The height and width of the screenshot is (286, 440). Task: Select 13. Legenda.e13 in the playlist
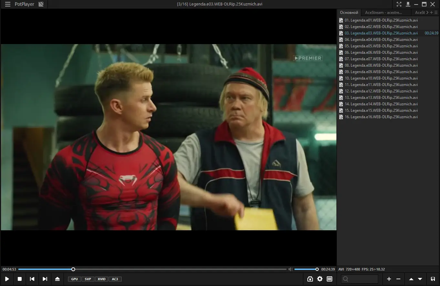tap(388, 98)
